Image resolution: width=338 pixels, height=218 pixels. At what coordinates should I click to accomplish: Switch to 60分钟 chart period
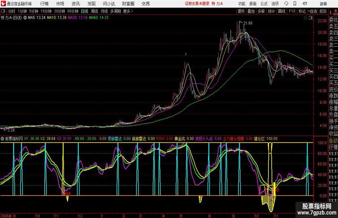point(73,11)
